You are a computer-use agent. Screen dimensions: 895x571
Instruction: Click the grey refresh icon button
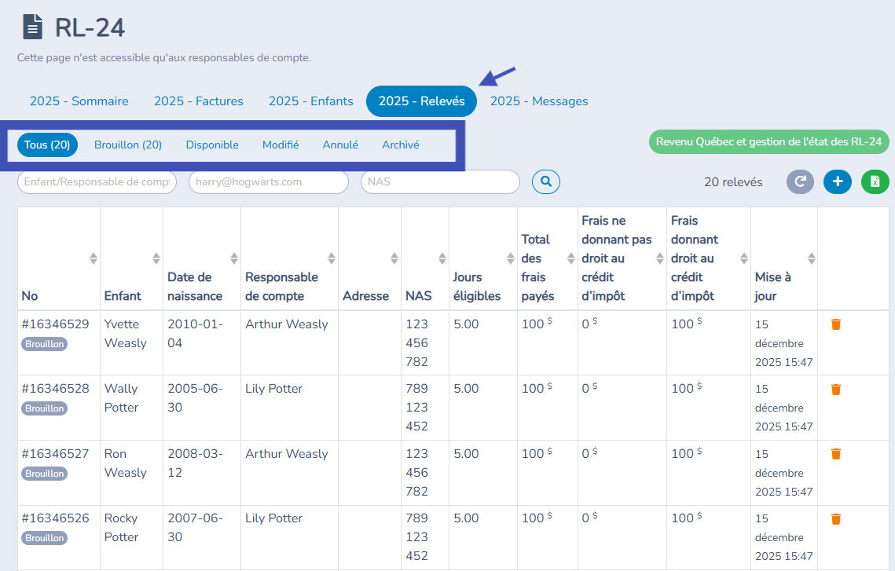800,181
